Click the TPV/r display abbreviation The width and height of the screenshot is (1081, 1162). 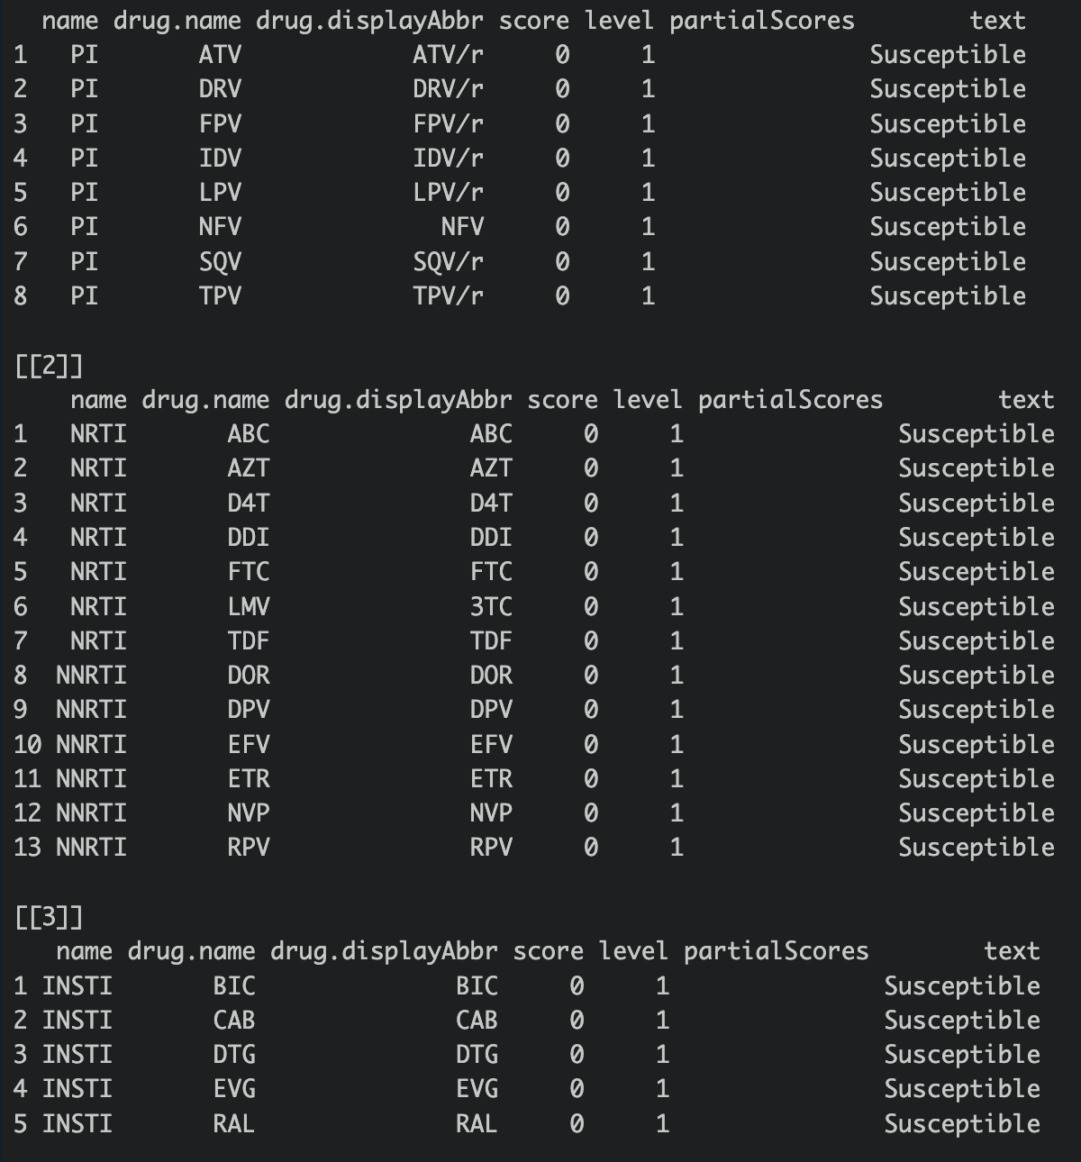click(448, 295)
